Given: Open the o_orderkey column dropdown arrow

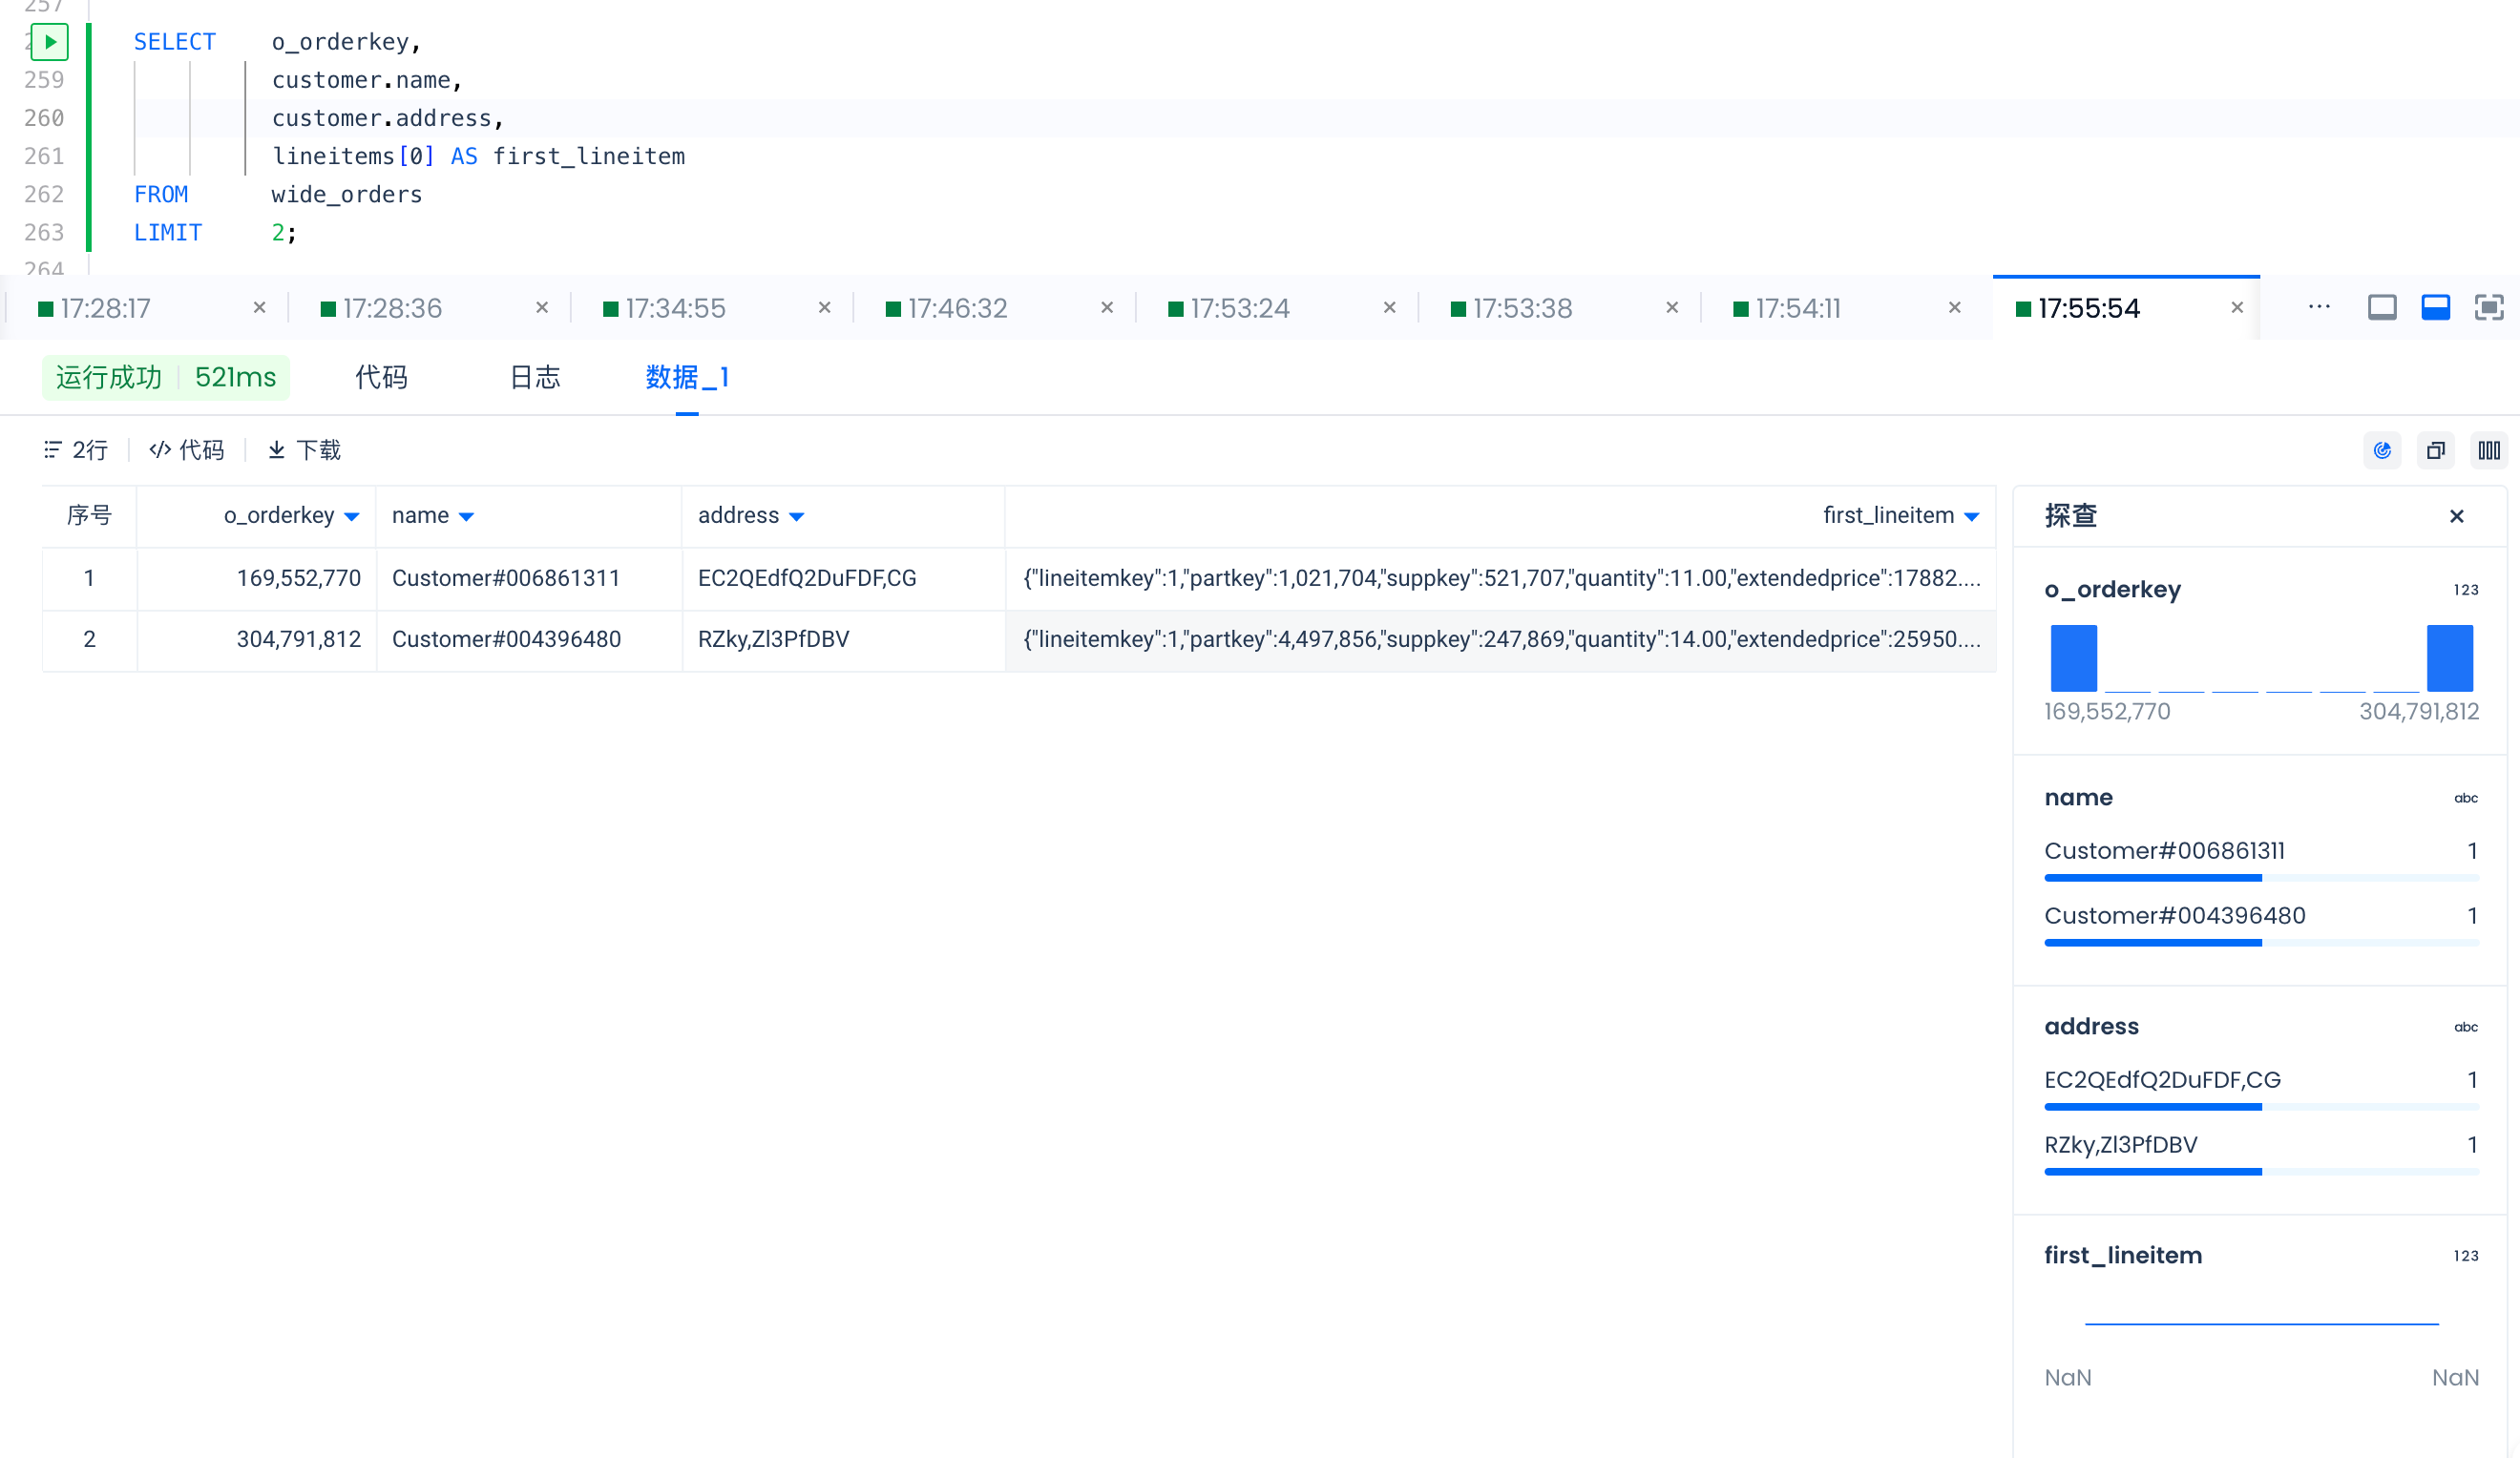Looking at the screenshot, I should point(352,517).
